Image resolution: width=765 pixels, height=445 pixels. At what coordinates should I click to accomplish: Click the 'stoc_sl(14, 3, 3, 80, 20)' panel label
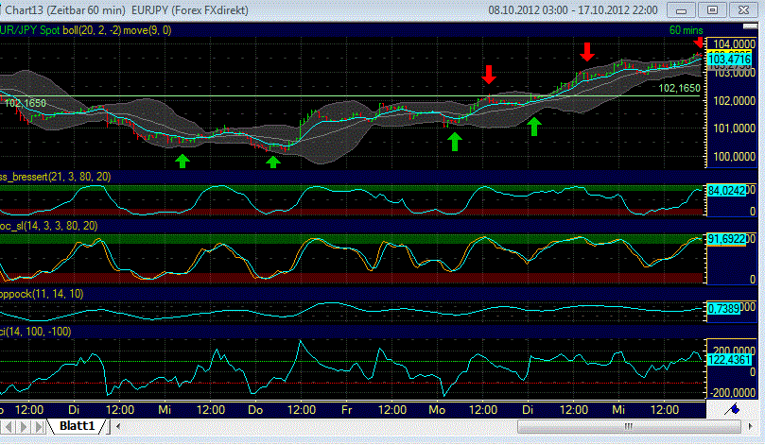pyautogui.click(x=49, y=226)
